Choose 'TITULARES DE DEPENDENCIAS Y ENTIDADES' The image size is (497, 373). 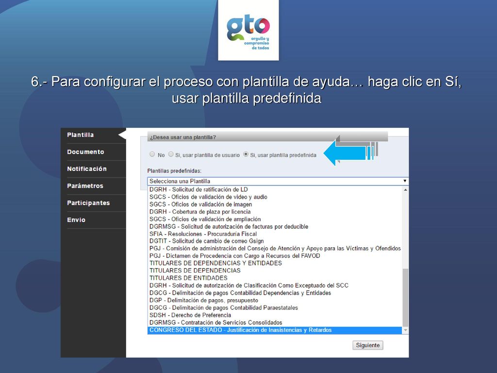tap(275, 263)
